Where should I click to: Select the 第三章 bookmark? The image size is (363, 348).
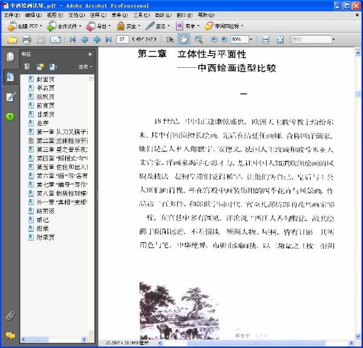(62, 149)
